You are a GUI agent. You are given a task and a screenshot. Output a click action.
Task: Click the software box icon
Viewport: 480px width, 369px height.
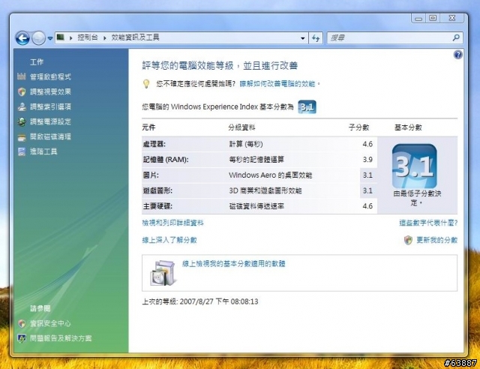(x=163, y=273)
